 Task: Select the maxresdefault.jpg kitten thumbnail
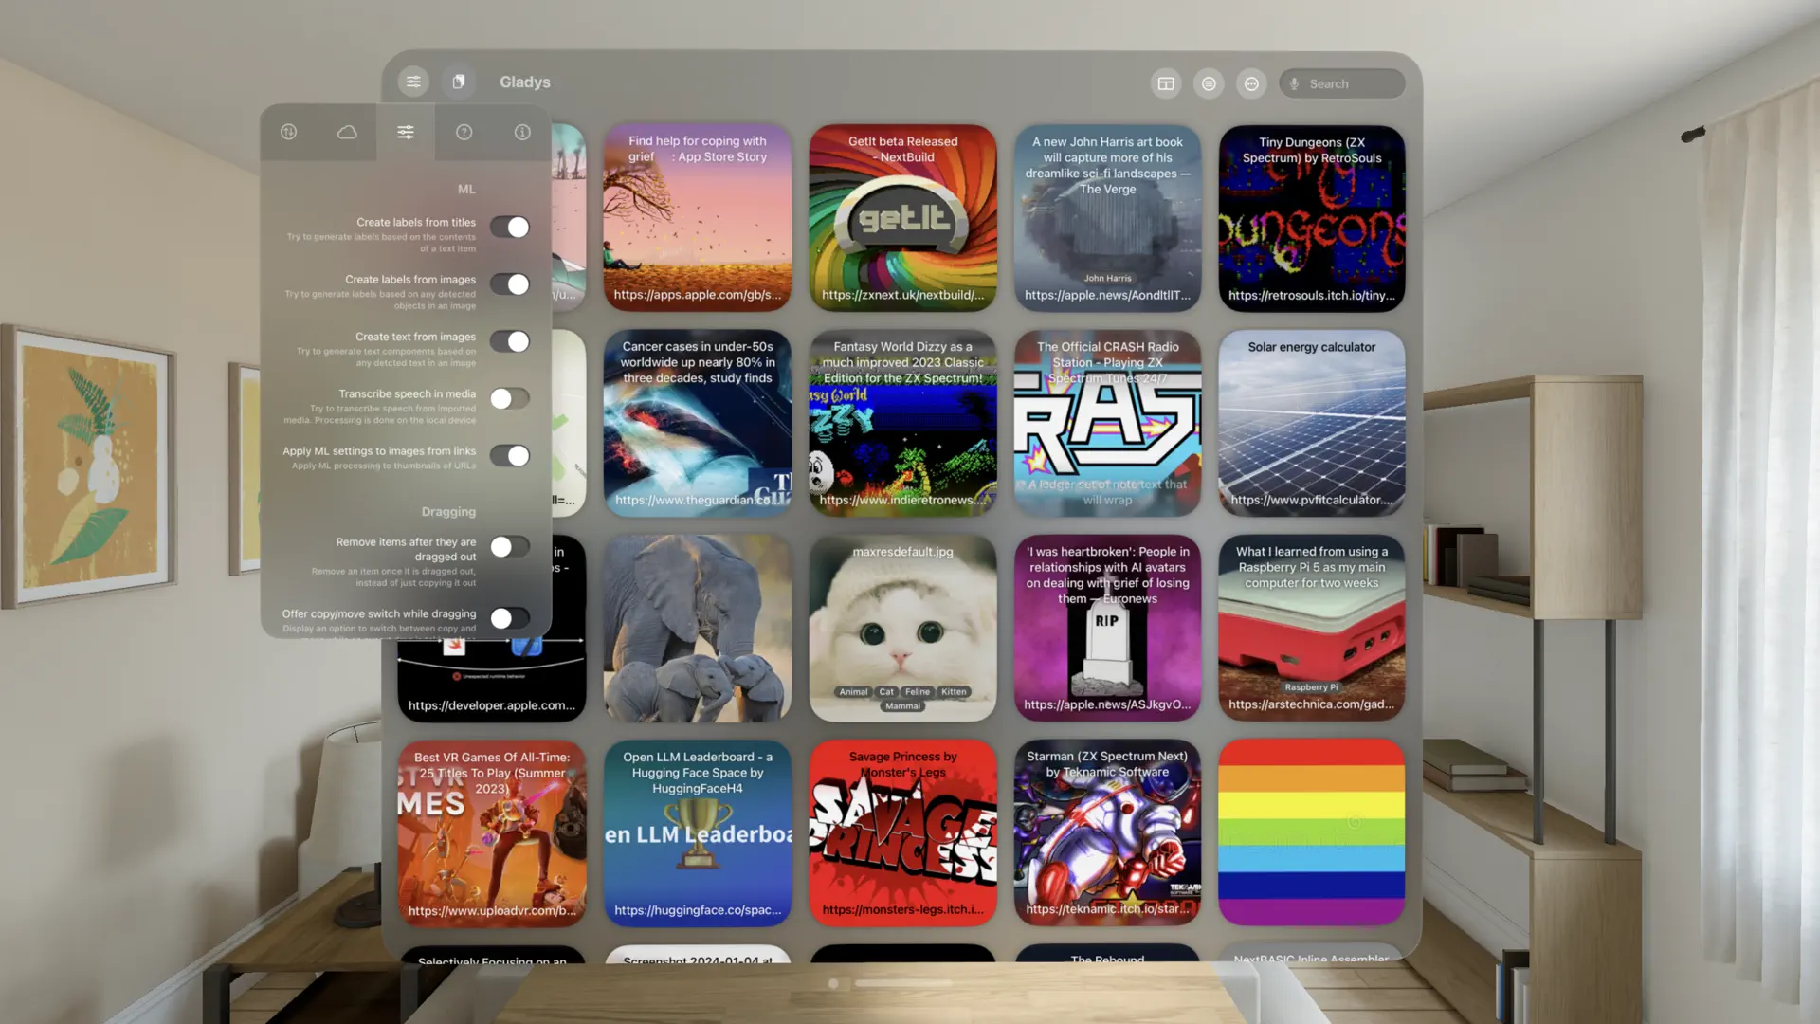tap(902, 628)
